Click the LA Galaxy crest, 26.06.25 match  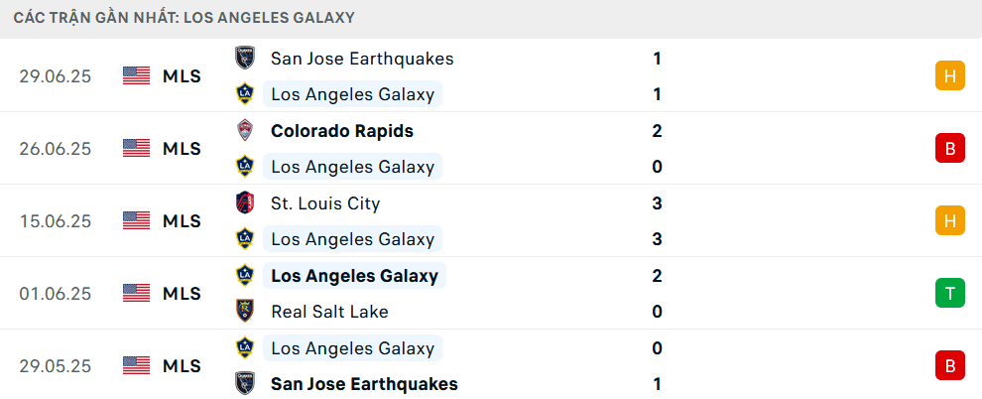click(x=245, y=167)
